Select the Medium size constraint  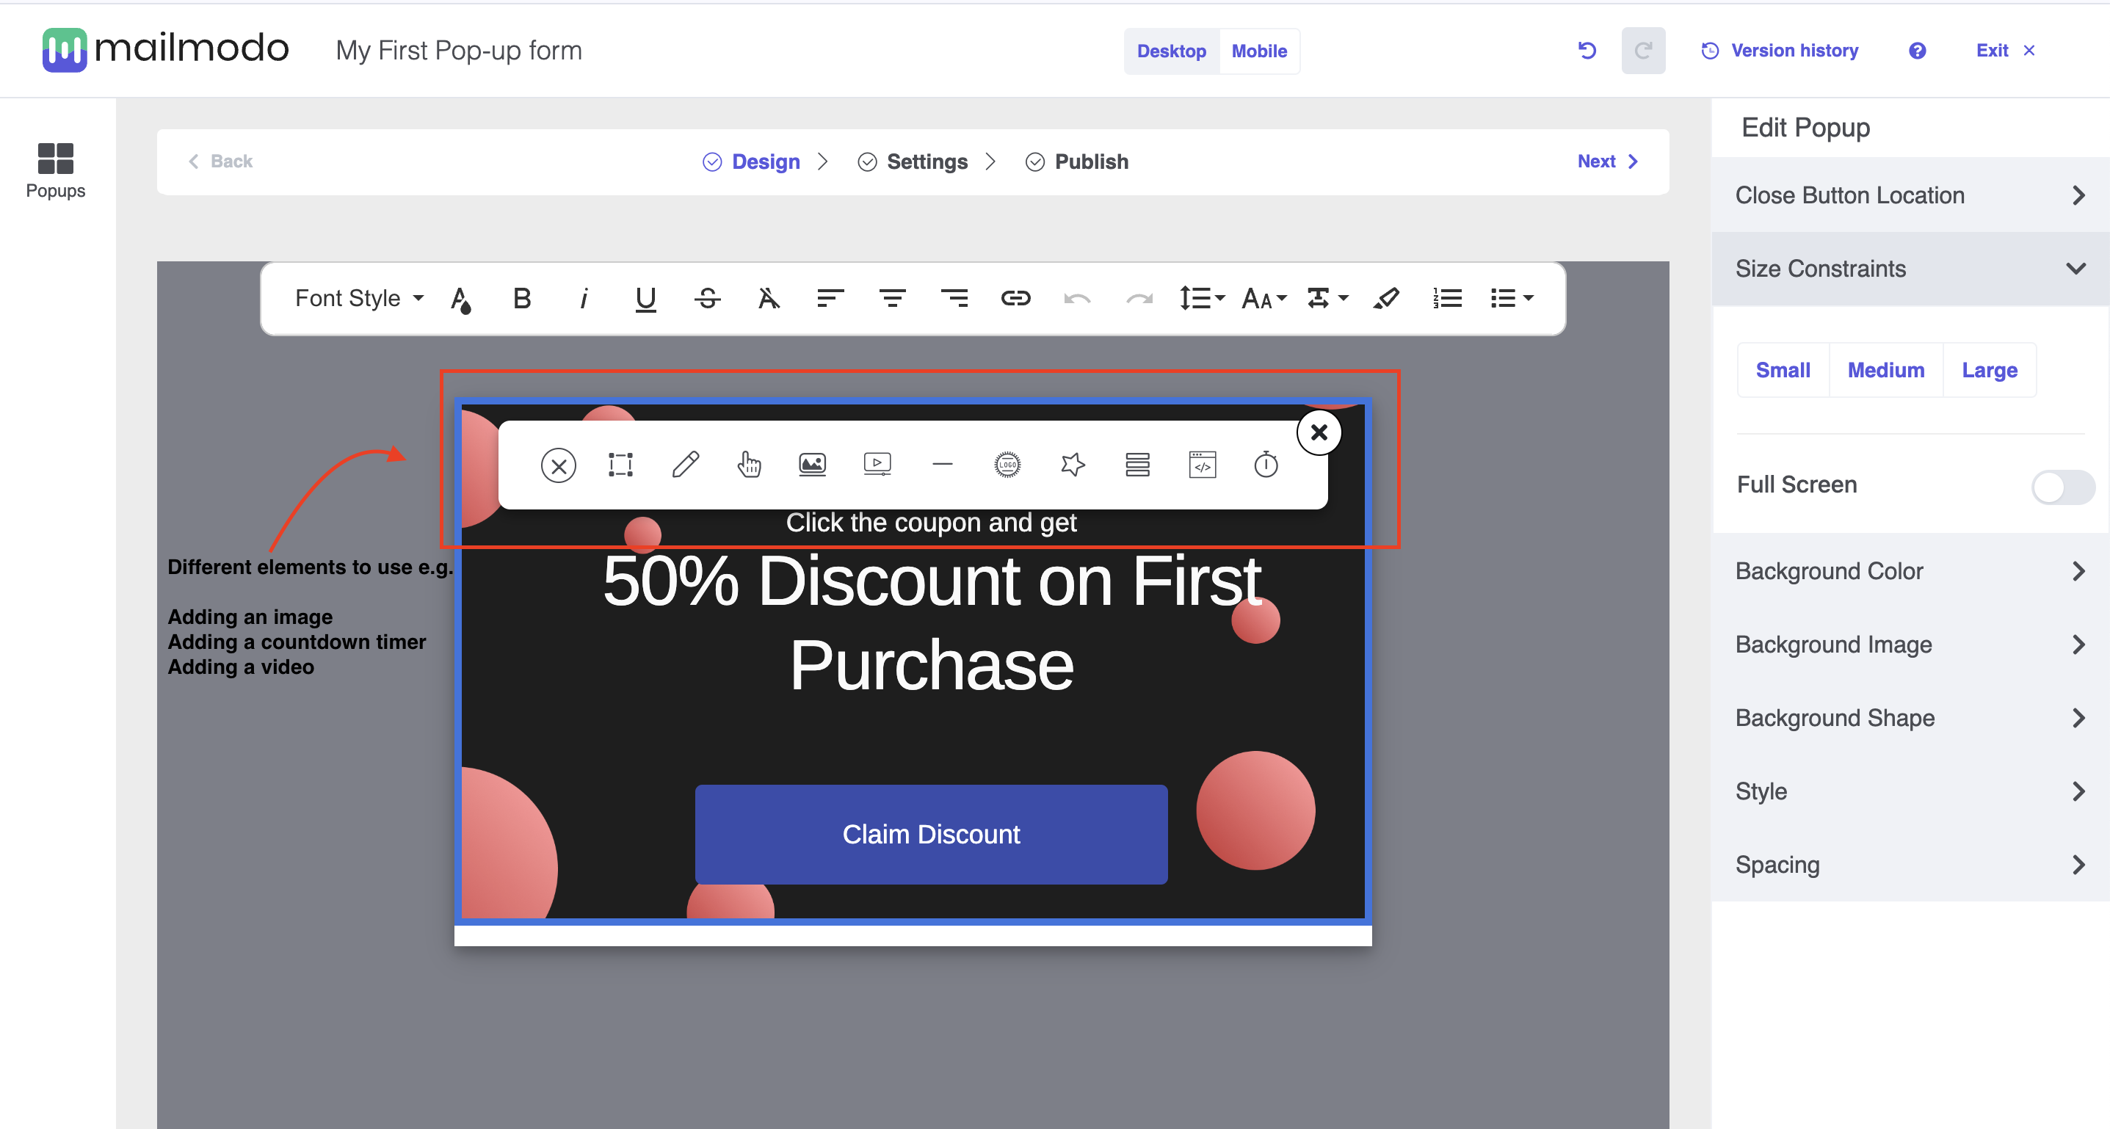click(1885, 370)
